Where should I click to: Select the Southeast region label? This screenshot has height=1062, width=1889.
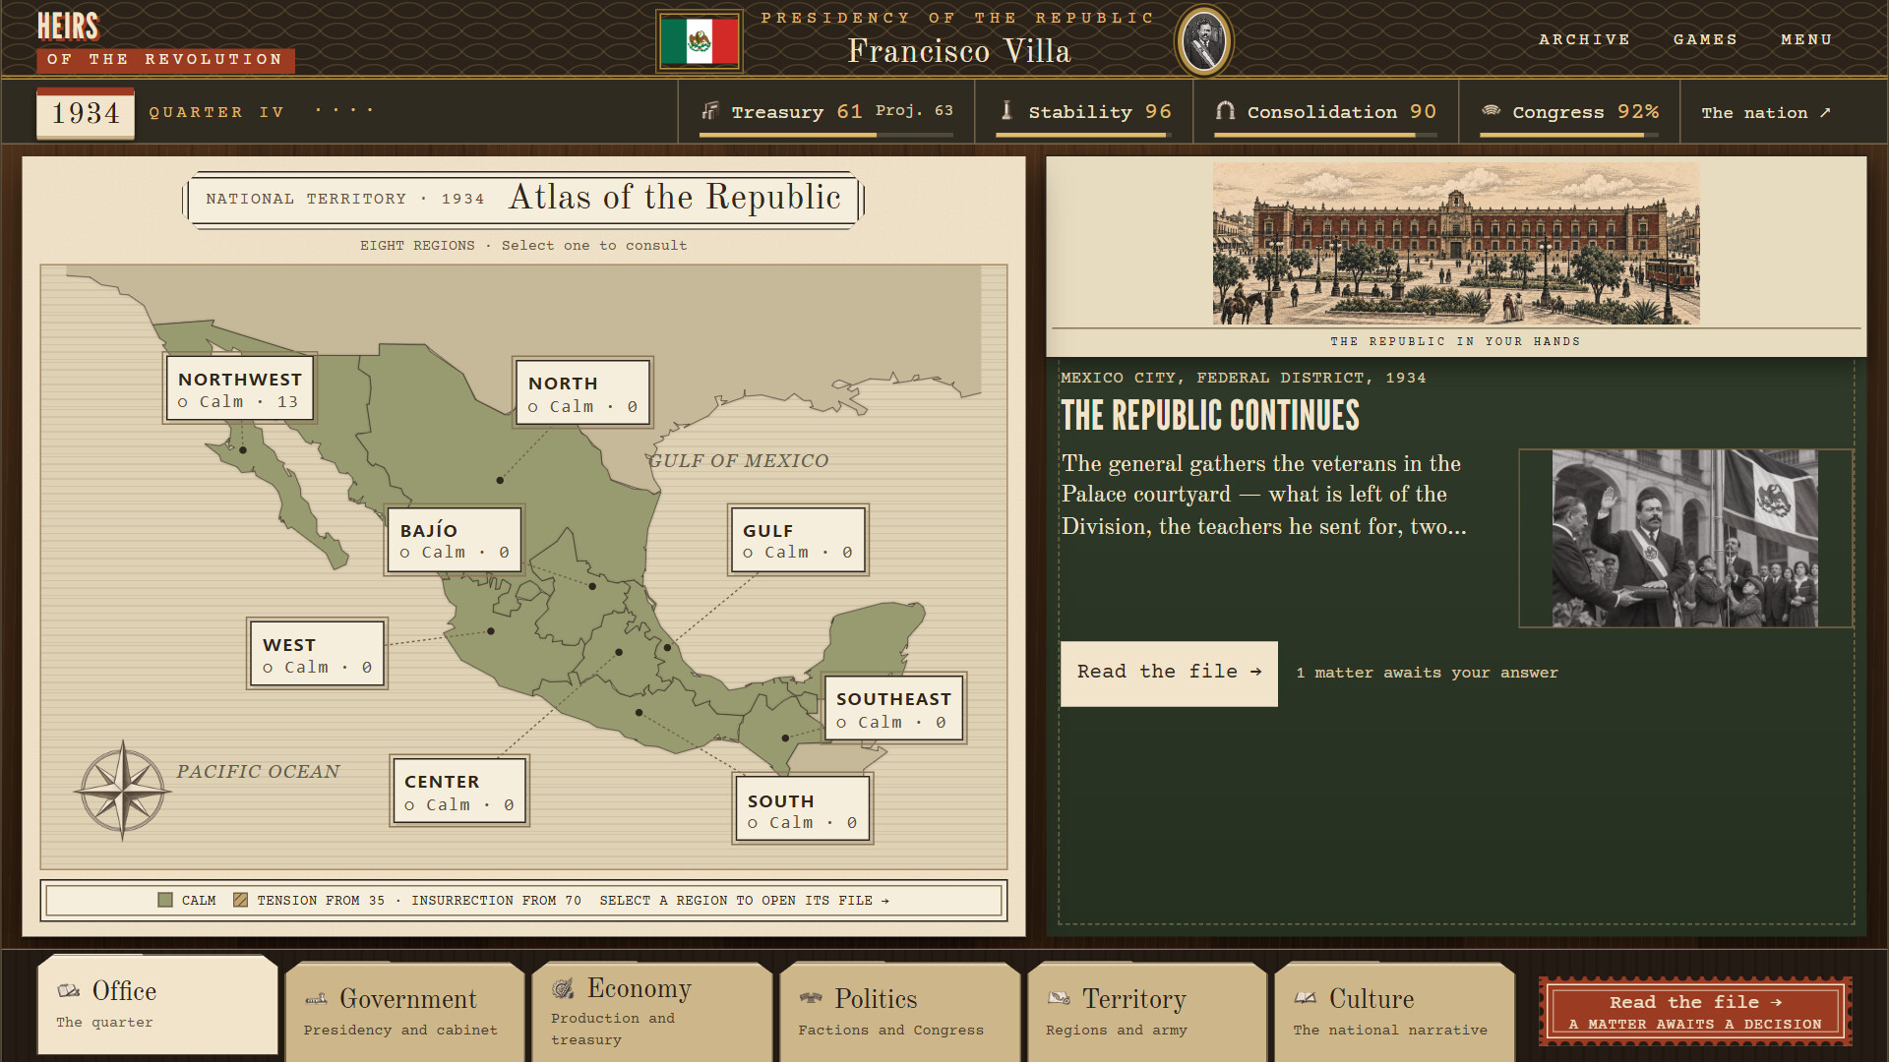tap(894, 709)
